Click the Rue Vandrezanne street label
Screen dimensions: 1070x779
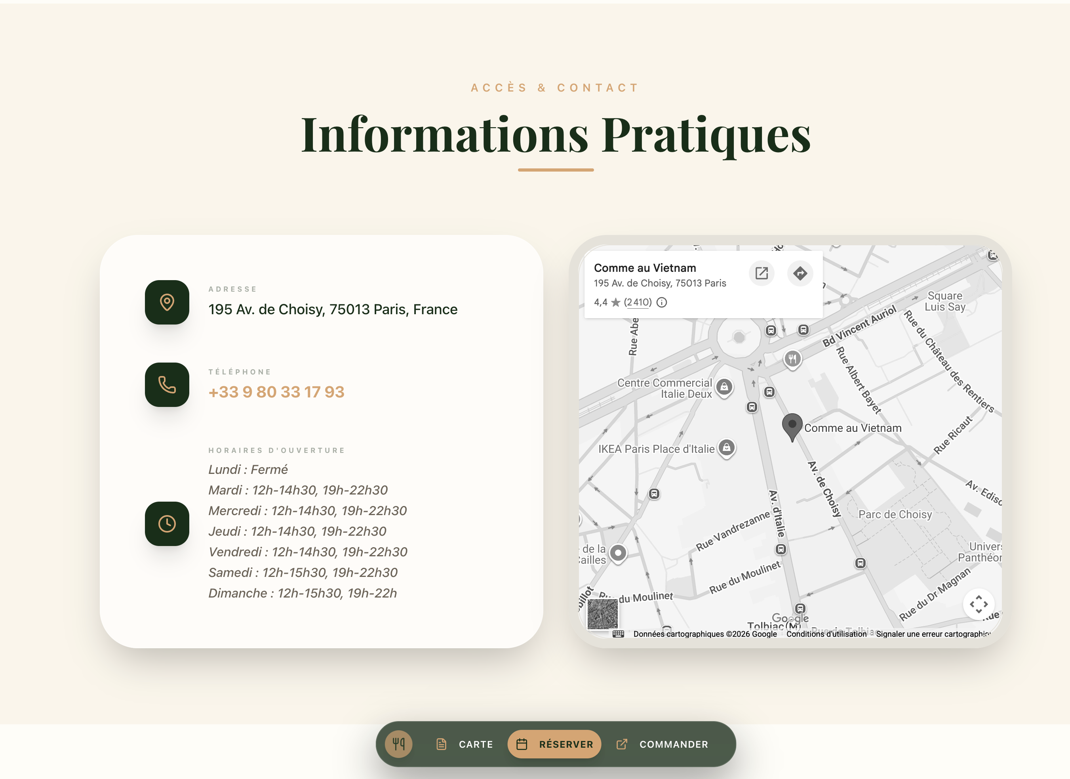733,531
